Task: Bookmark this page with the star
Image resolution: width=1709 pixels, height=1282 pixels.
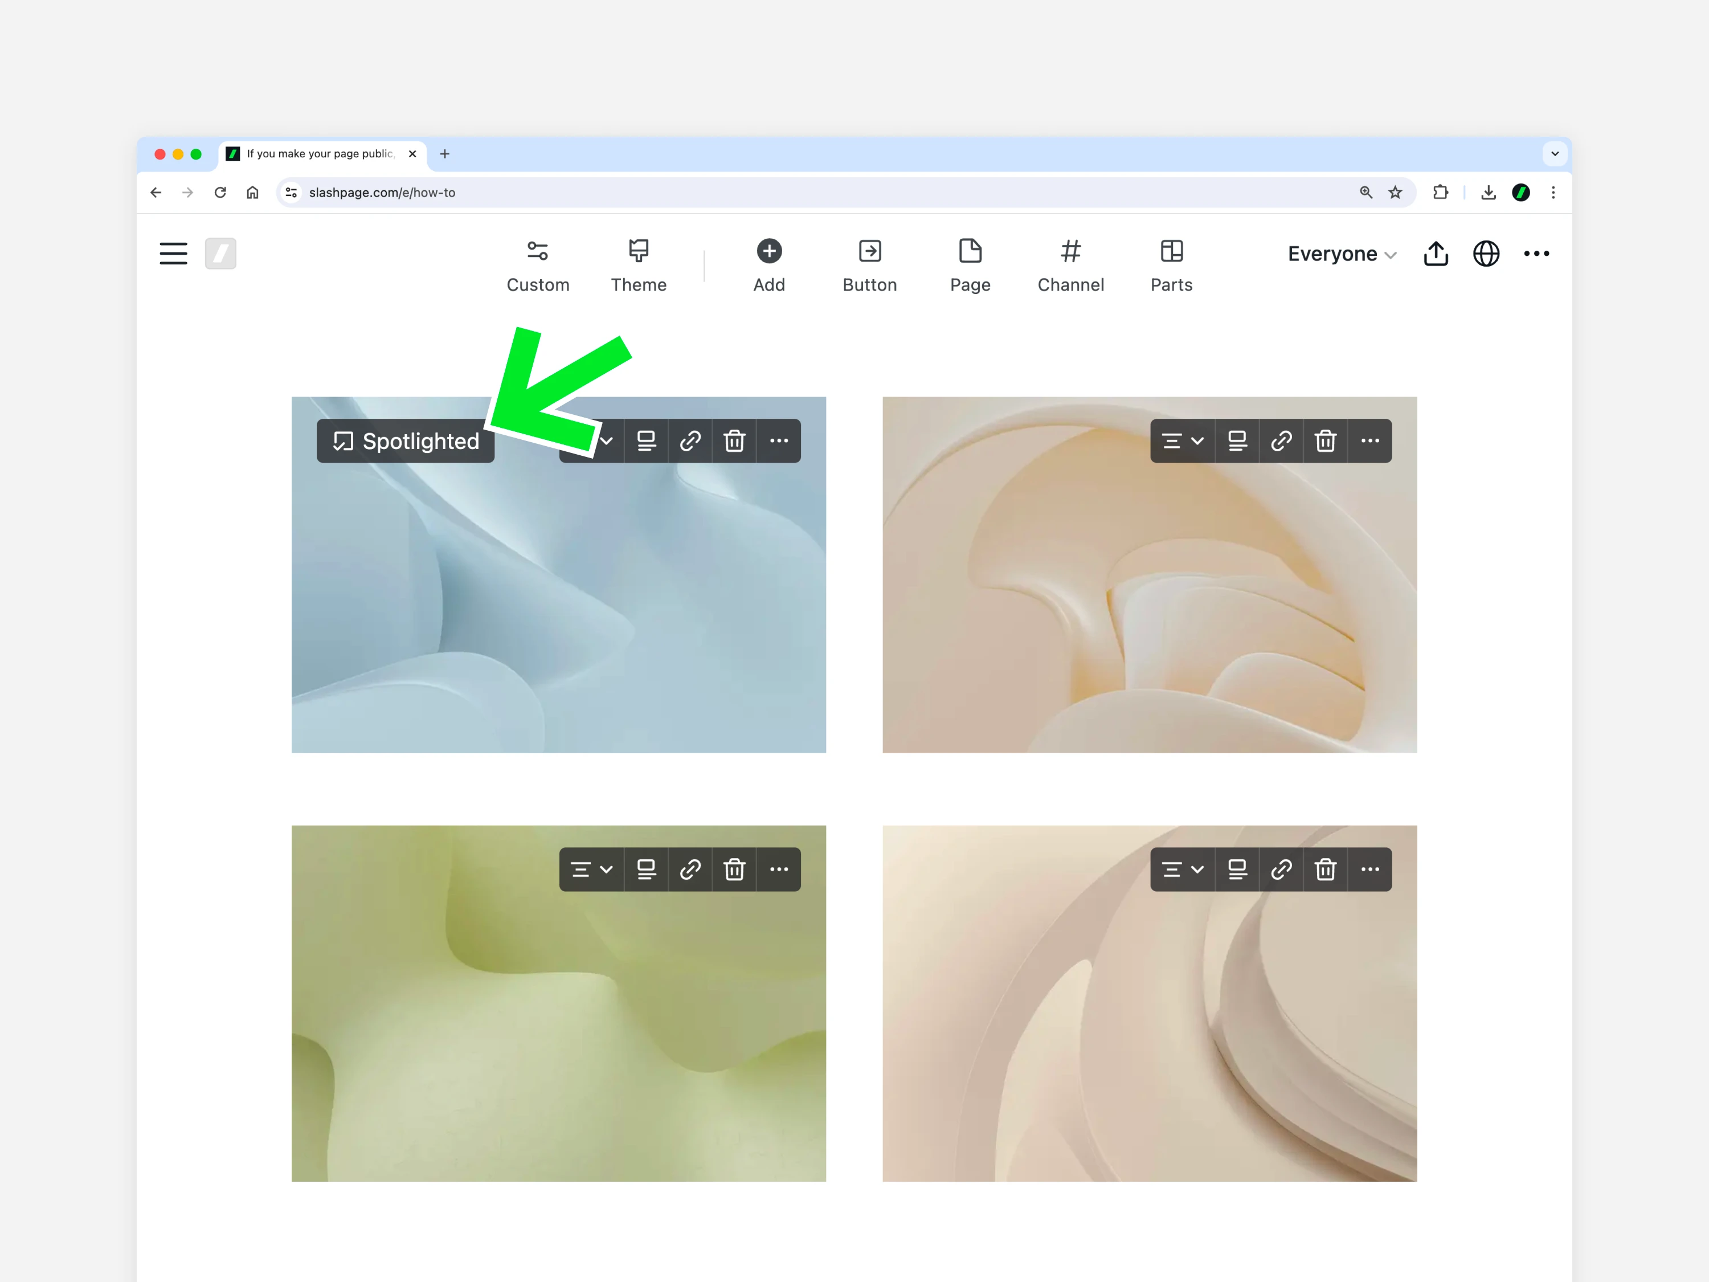Action: click(1395, 193)
